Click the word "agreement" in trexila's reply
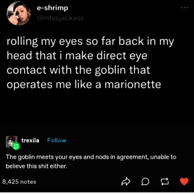The width and height of the screenshot is (194, 194). coord(132,157)
